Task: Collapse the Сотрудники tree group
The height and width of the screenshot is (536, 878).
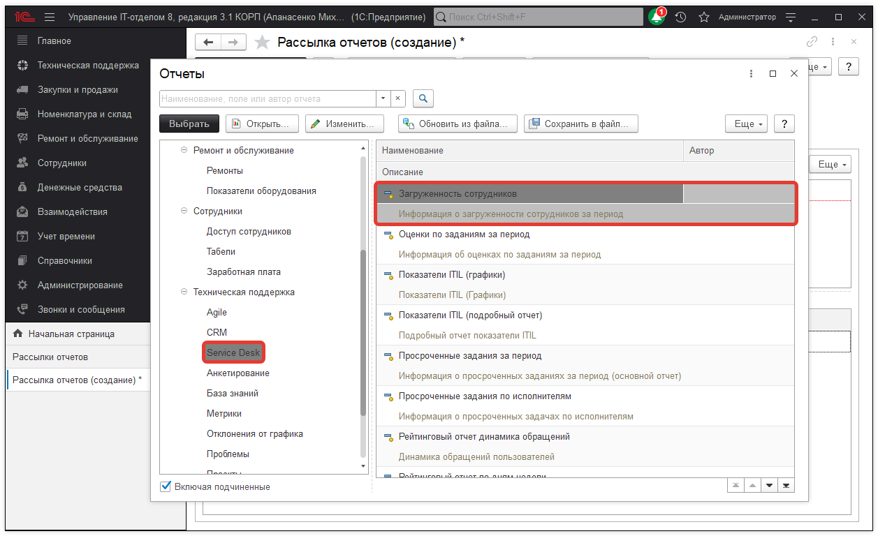Action: tap(184, 211)
